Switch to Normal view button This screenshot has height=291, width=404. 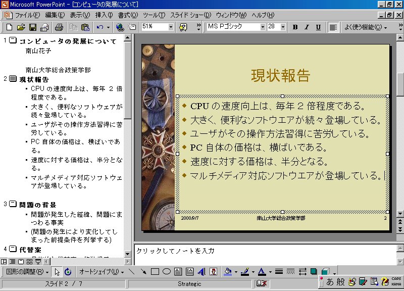click(4, 262)
